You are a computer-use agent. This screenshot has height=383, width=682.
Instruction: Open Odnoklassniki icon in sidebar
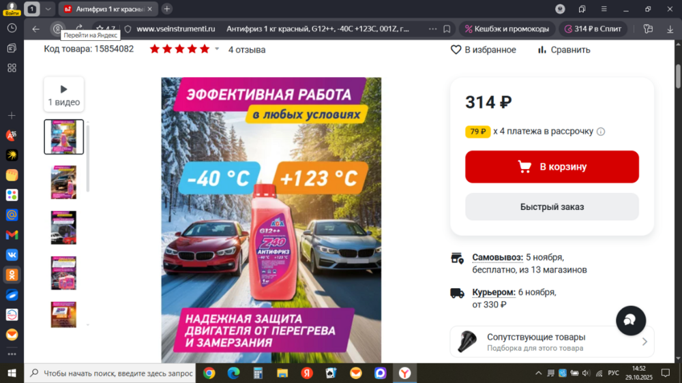point(12,275)
